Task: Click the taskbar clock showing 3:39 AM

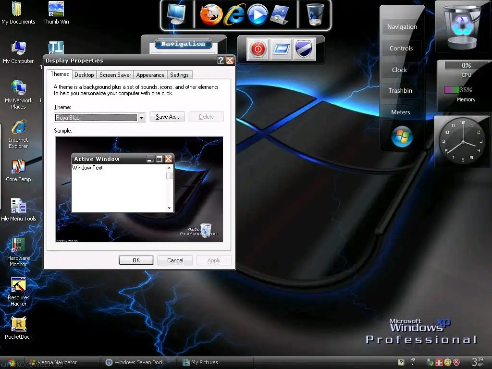Action: [x=478, y=362]
